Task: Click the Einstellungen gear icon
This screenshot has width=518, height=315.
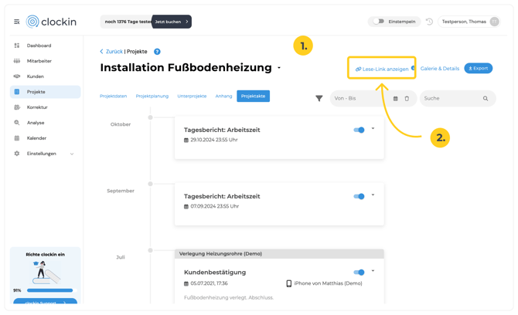Action: [17, 154]
